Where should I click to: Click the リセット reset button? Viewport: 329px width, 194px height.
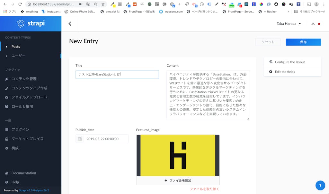[x=268, y=42]
